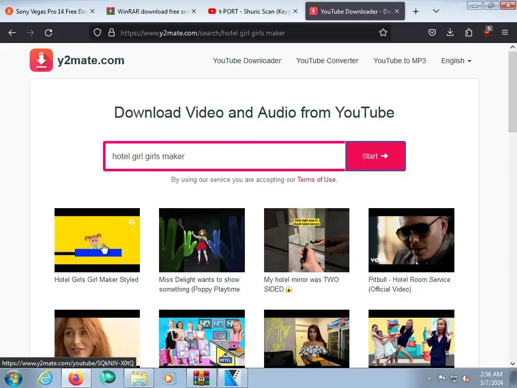Screen dimensions: 517x388
Task: Close the Sony Vegas Pro 14 tab
Action: (x=92, y=11)
